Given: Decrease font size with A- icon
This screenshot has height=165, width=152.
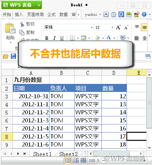Looking at the screenshot, I should [127, 27].
